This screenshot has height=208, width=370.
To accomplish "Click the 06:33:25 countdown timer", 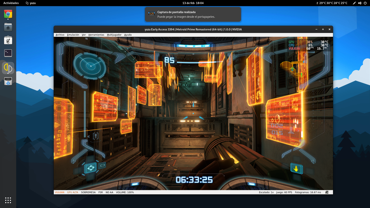I will point(194,180).
